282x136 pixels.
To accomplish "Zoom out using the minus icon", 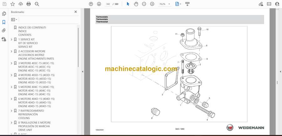I will click(x=144, y=4).
